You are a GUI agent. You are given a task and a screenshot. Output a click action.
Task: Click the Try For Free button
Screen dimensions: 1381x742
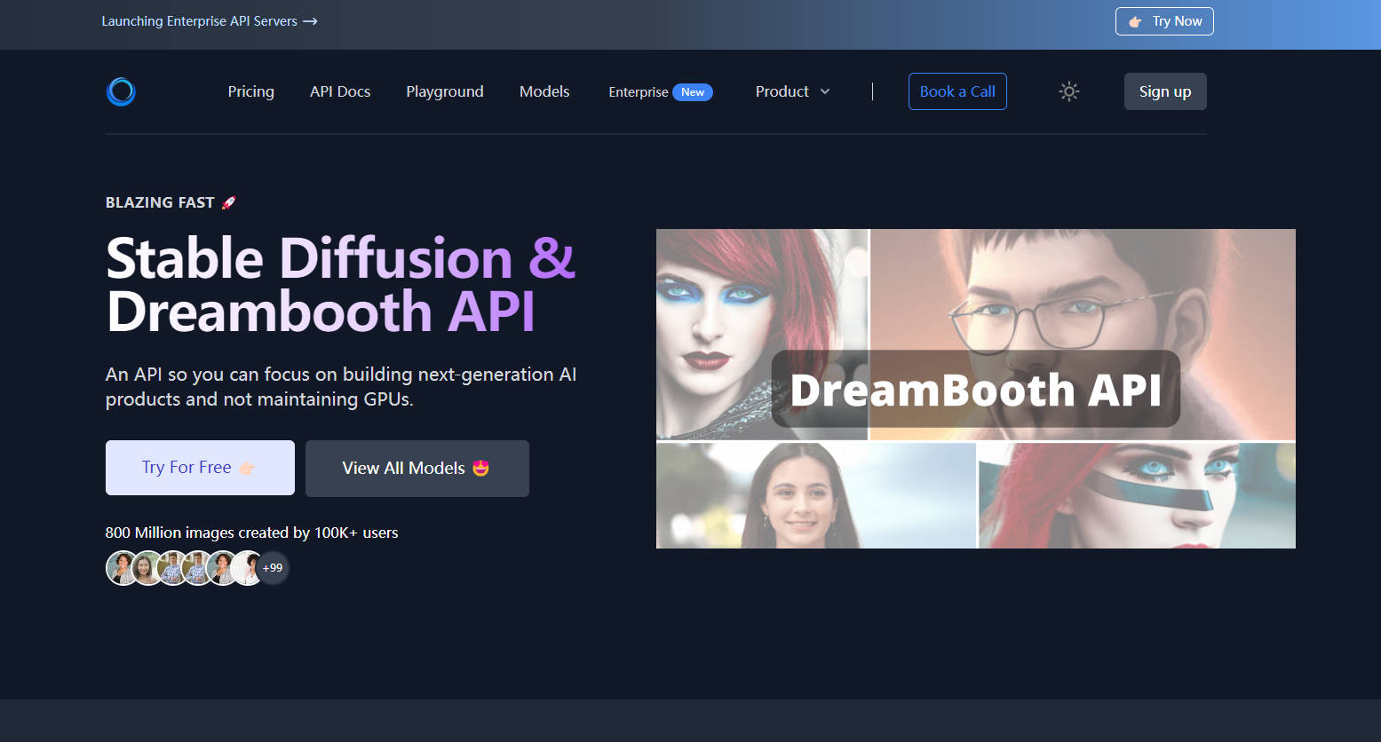[x=200, y=468]
